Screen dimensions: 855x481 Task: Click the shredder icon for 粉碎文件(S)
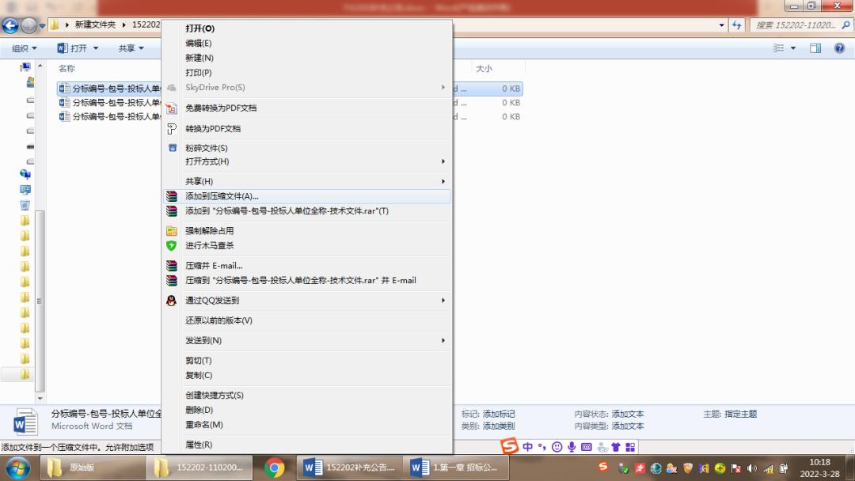pyautogui.click(x=172, y=148)
